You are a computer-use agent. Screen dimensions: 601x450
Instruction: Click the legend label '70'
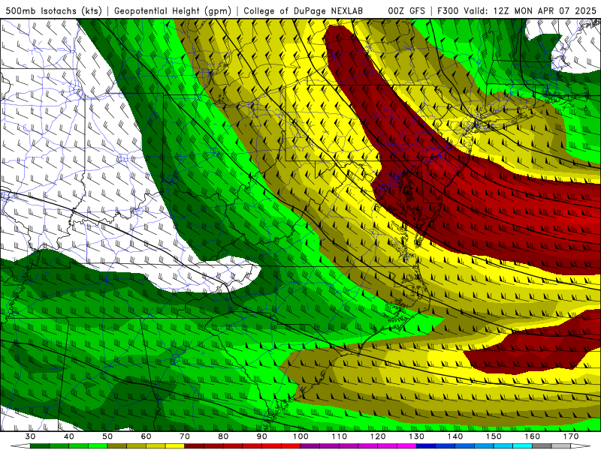[x=185, y=436]
